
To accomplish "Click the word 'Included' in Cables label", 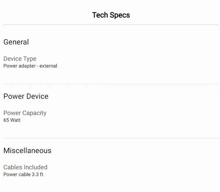I will tap(36, 167).
